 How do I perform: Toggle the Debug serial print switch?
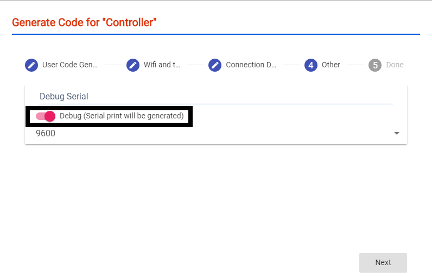pos(46,116)
